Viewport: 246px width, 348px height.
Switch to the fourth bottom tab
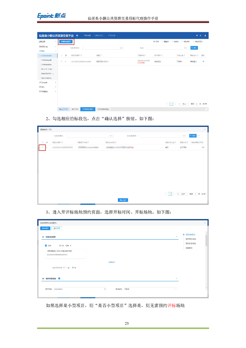[x=103, y=109]
